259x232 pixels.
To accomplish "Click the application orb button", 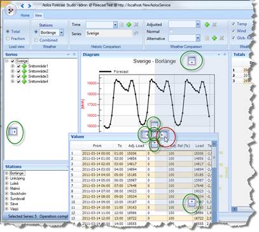I will point(10,10).
